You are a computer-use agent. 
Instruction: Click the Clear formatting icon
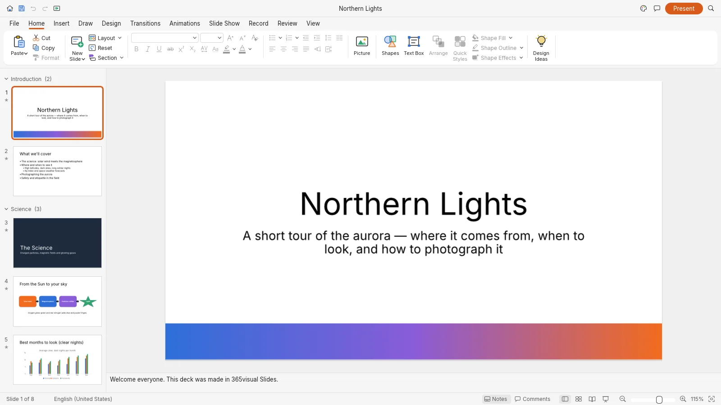[x=255, y=38]
